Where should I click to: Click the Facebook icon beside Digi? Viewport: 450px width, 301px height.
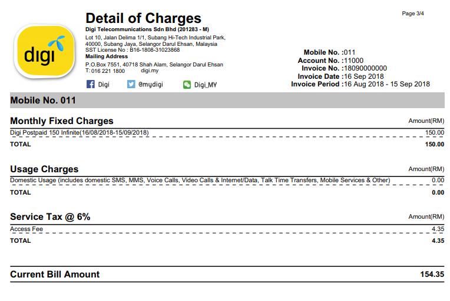(x=90, y=84)
